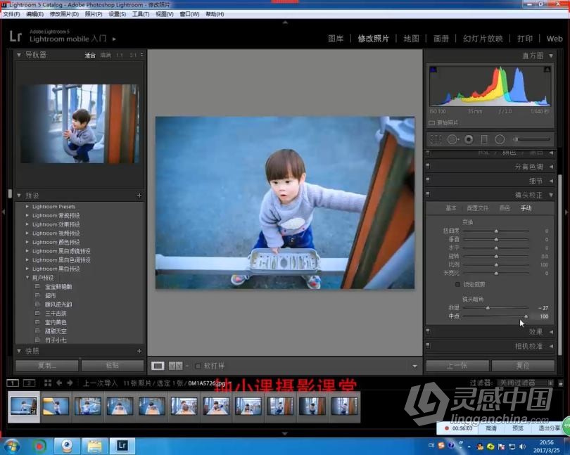Switch to Loupe view in toolbar

click(x=158, y=366)
